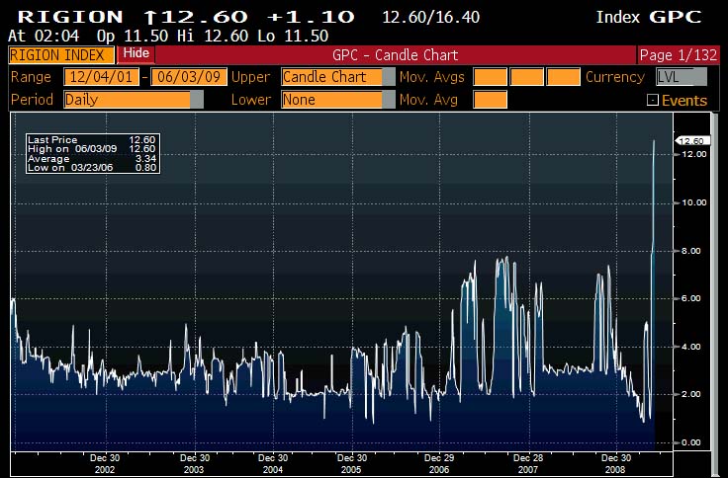Image resolution: width=728 pixels, height=478 pixels.
Task: Click the first Mov. Avgs input box
Action: (490, 77)
